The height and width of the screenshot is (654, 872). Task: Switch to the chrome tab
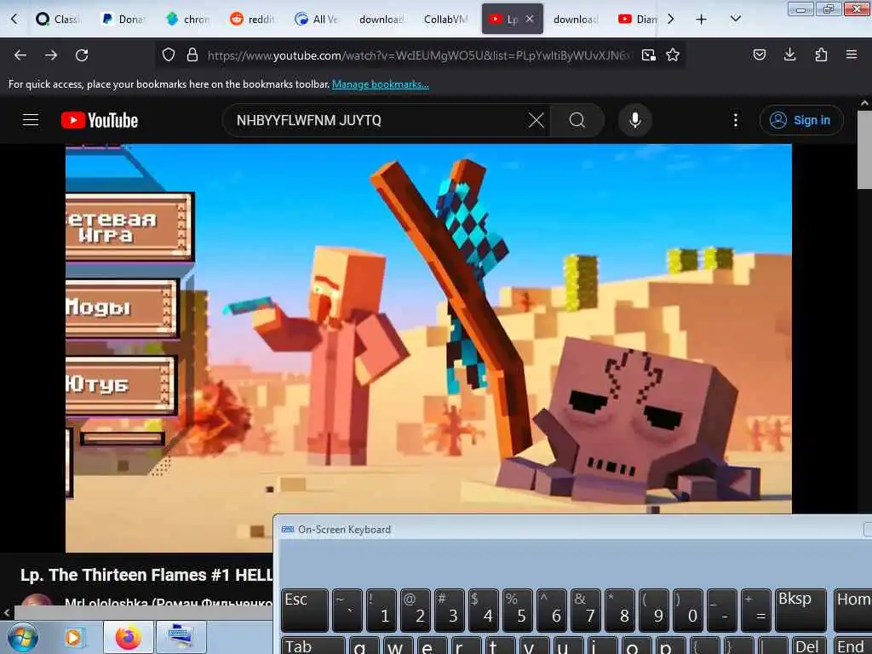(188, 19)
